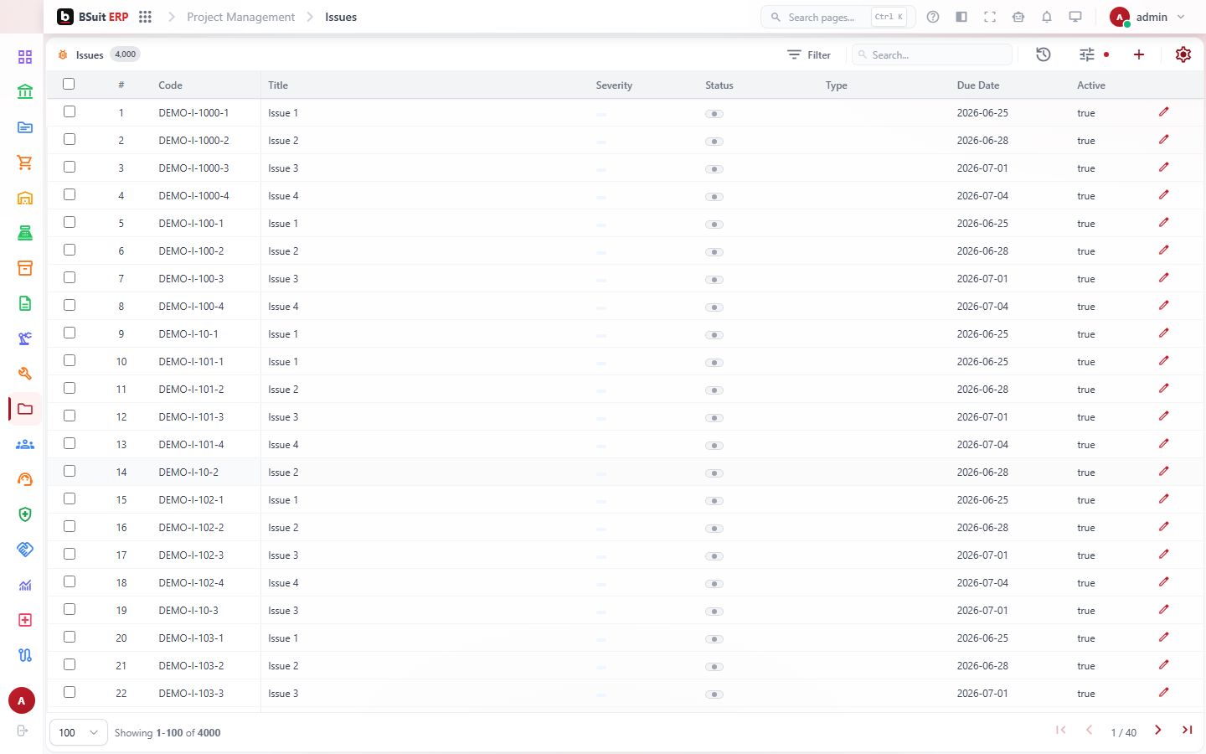Go to next page arrow

coord(1158,731)
